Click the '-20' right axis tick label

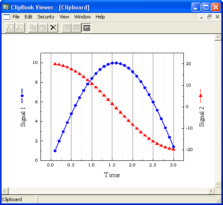[189, 150]
